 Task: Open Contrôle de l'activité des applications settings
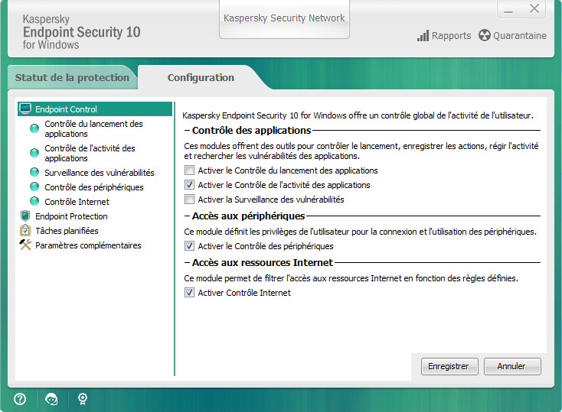90,153
